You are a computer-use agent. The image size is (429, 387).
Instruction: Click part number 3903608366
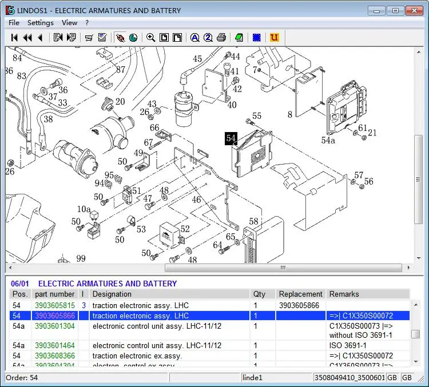pos(55,356)
